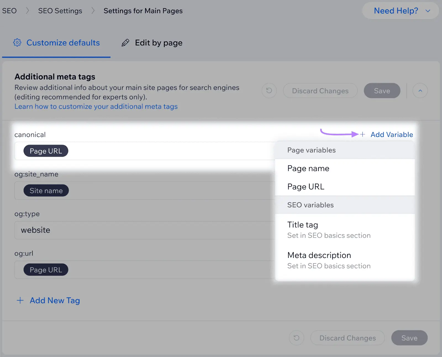
Task: Choose Meta description from the dropdown menu
Action: [319, 255]
